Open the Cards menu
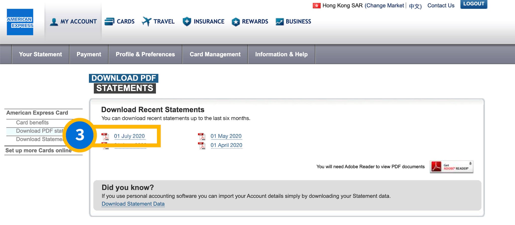The width and height of the screenshot is (515, 225). click(120, 22)
